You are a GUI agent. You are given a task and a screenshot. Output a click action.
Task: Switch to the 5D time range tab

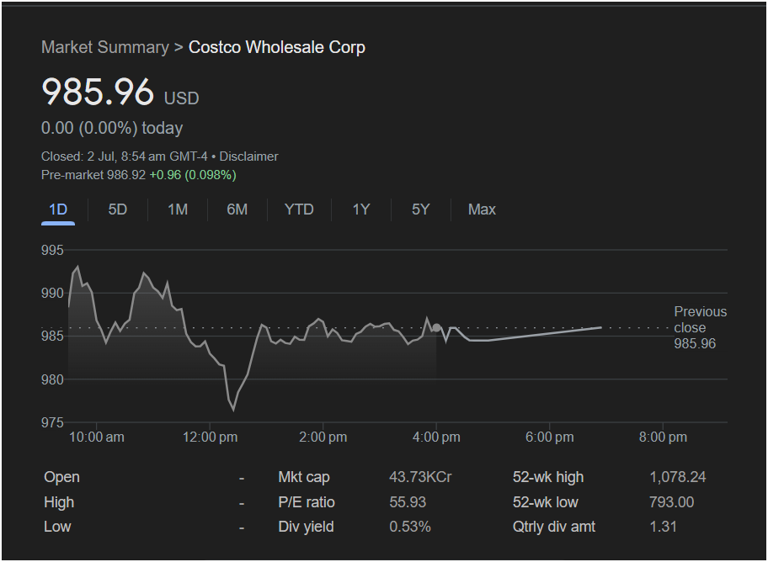click(x=118, y=209)
